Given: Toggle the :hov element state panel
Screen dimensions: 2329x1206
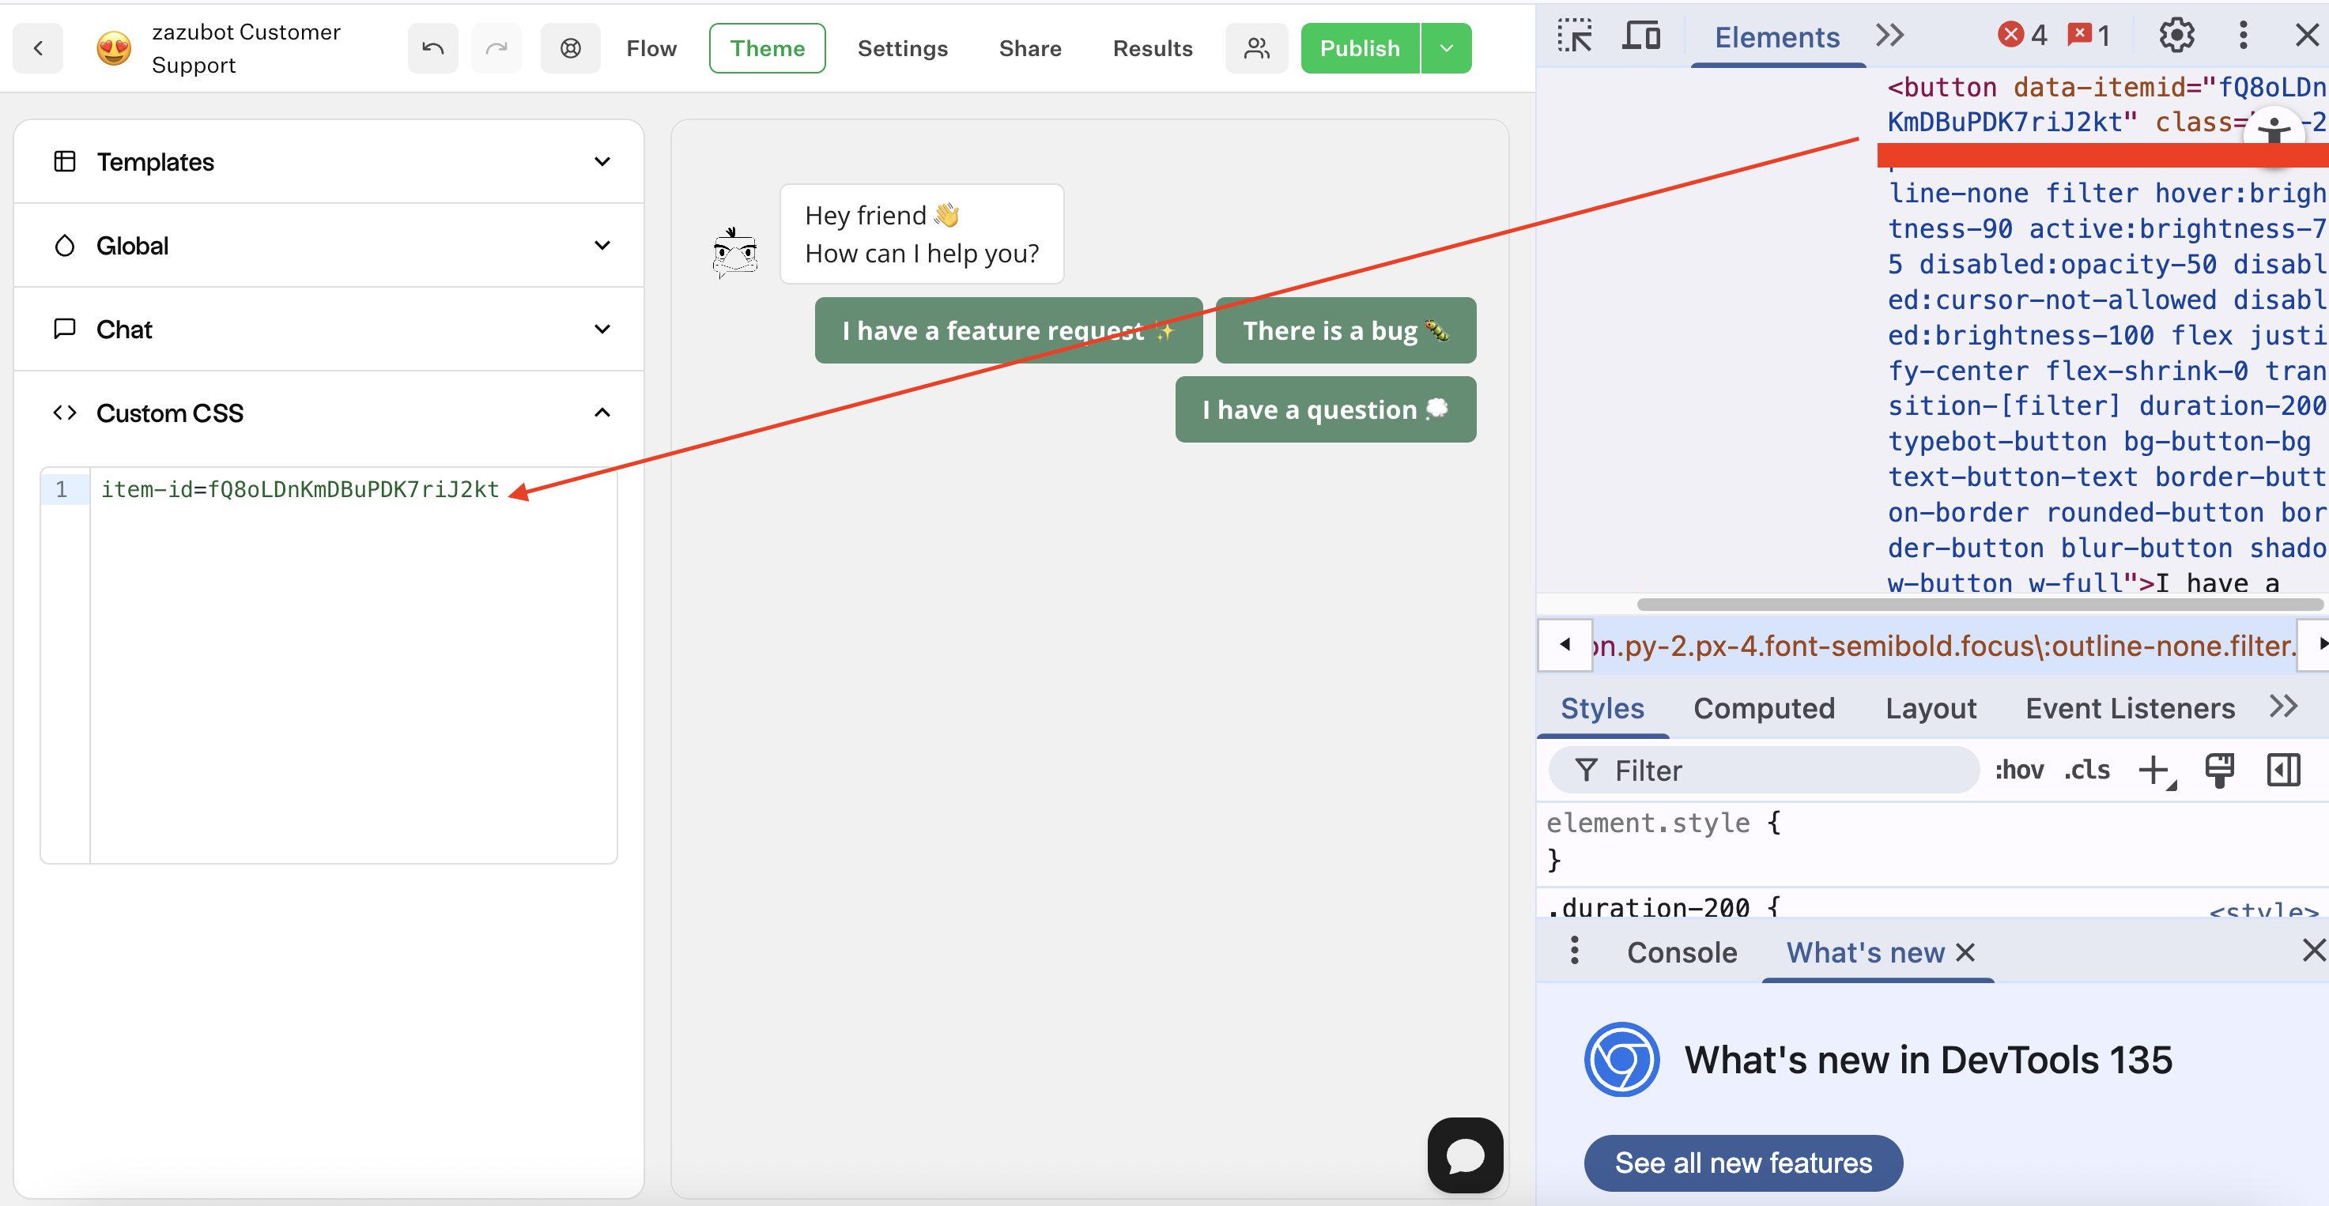Looking at the screenshot, I should pos(2019,771).
